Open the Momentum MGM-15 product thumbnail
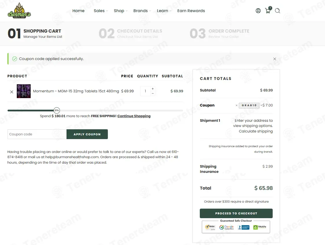325x245 pixels. point(24,91)
